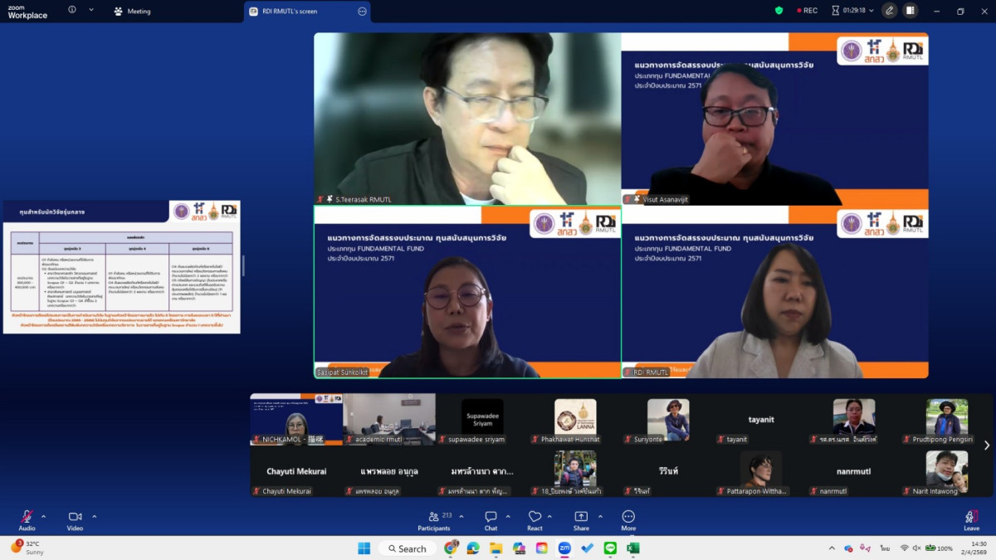Expand the Video options caret
The width and height of the screenshot is (996, 560).
tap(94, 516)
